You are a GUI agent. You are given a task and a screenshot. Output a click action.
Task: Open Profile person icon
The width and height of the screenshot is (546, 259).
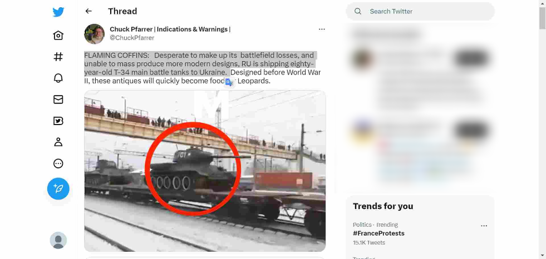(x=58, y=142)
